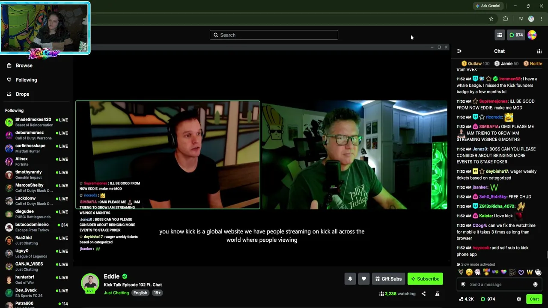Open the Chrome three-dot menu
548x308 pixels.
click(x=542, y=19)
